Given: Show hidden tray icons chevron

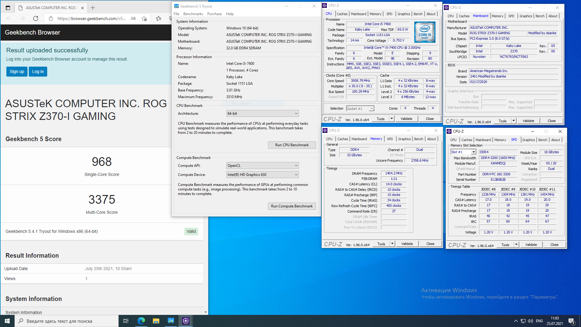Looking at the screenshot, I should [x=516, y=321].
